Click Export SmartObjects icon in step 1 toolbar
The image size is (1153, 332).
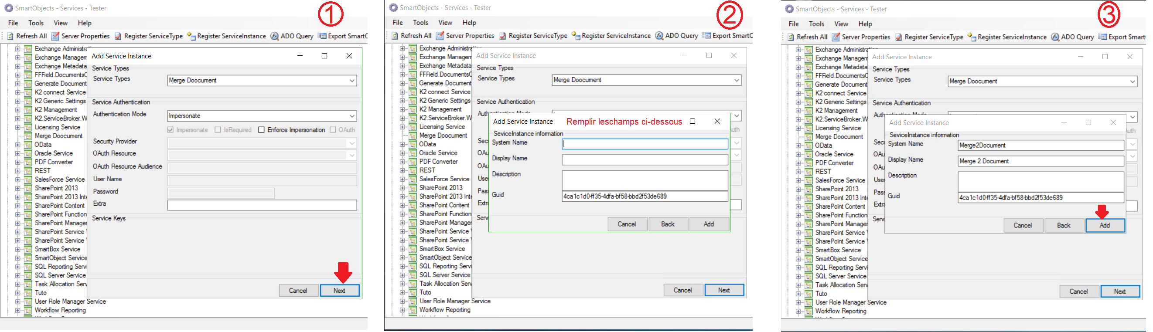pyautogui.click(x=322, y=36)
